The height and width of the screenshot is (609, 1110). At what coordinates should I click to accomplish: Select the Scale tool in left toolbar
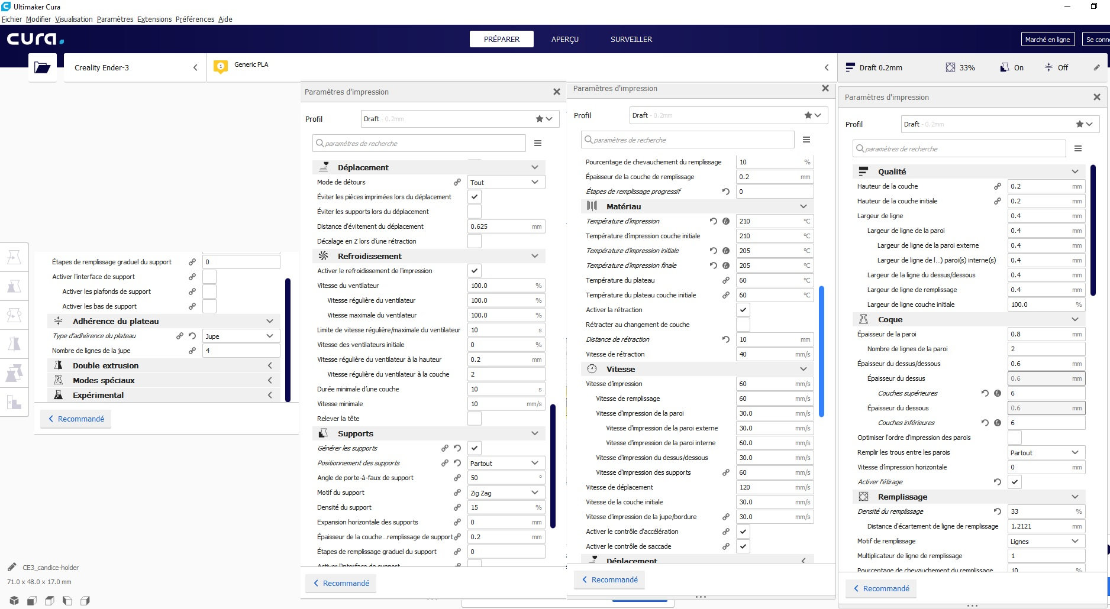[x=14, y=286]
